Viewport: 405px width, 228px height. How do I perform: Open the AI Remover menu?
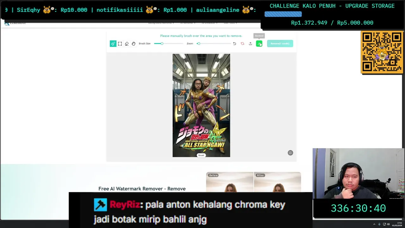click(188, 23)
